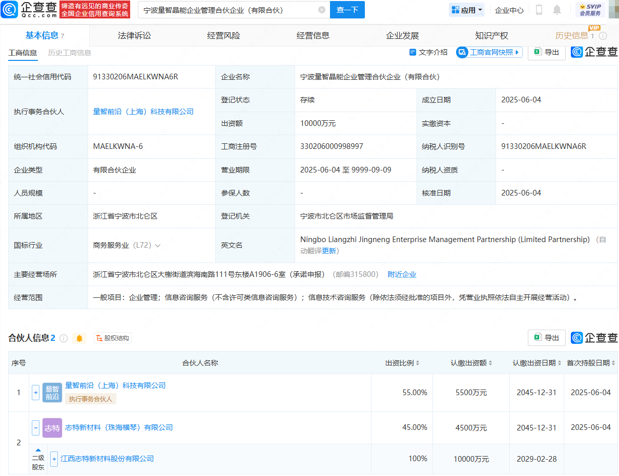
Task: Export partner info with lower 导出 button
Action: [x=547, y=338]
